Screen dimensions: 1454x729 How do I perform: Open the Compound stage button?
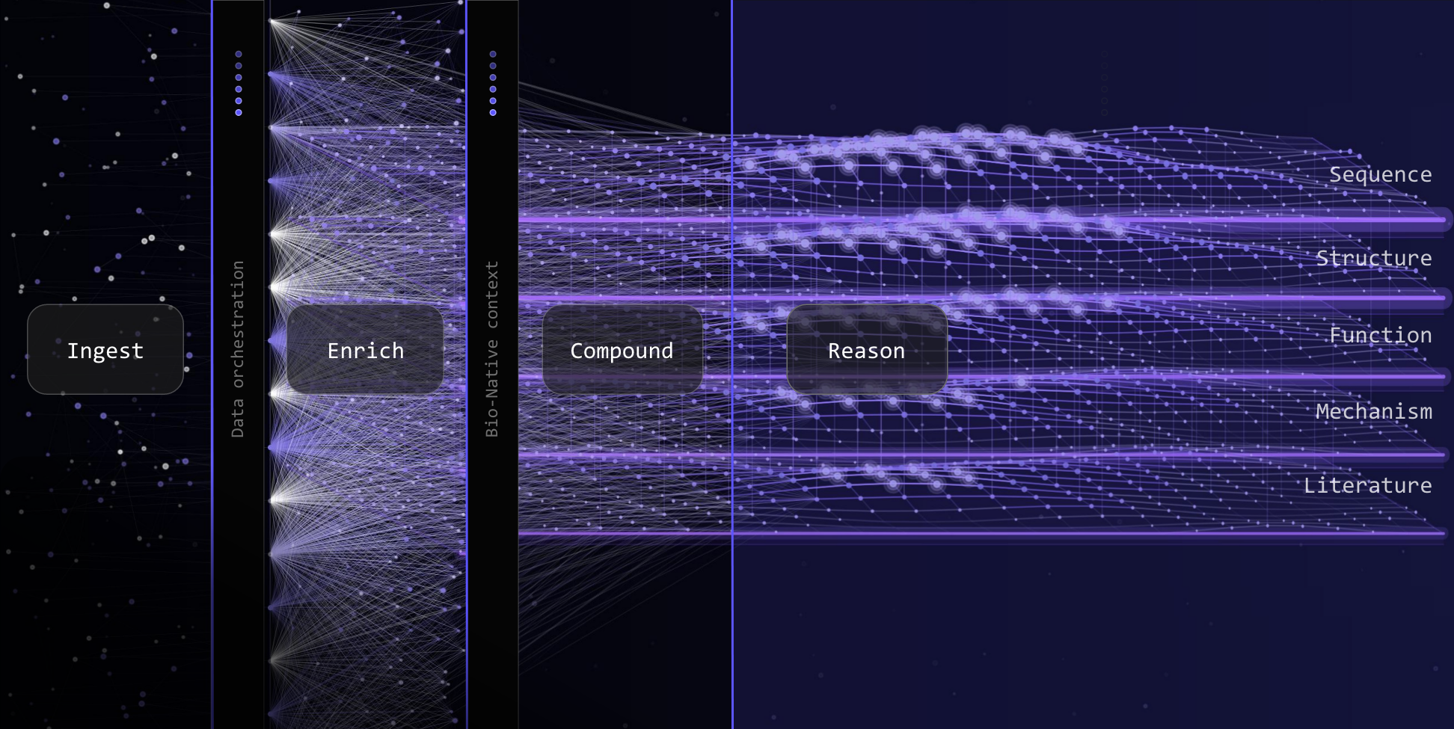[622, 349]
